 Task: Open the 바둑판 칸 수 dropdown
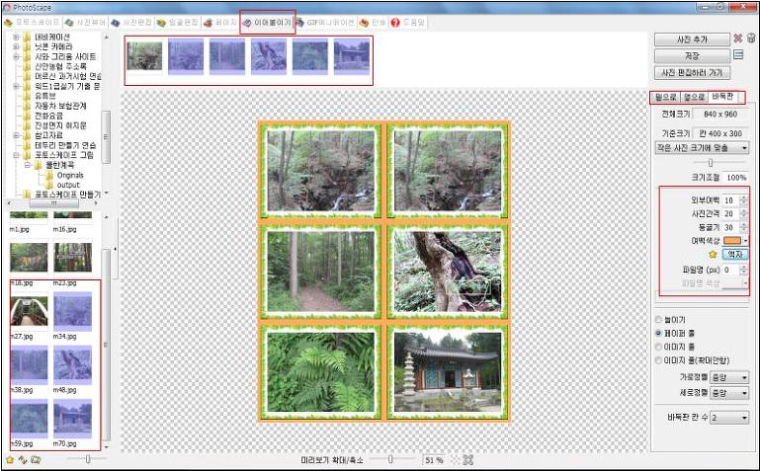click(729, 418)
